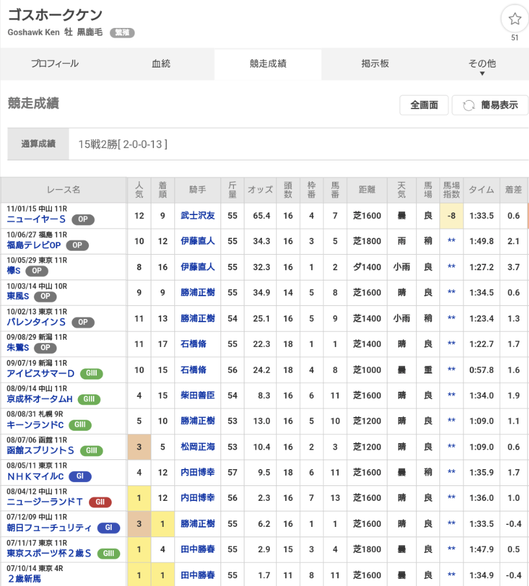
Task: Click GI badge next to 朝日フューチュリティ
Action: pyautogui.click(x=109, y=528)
